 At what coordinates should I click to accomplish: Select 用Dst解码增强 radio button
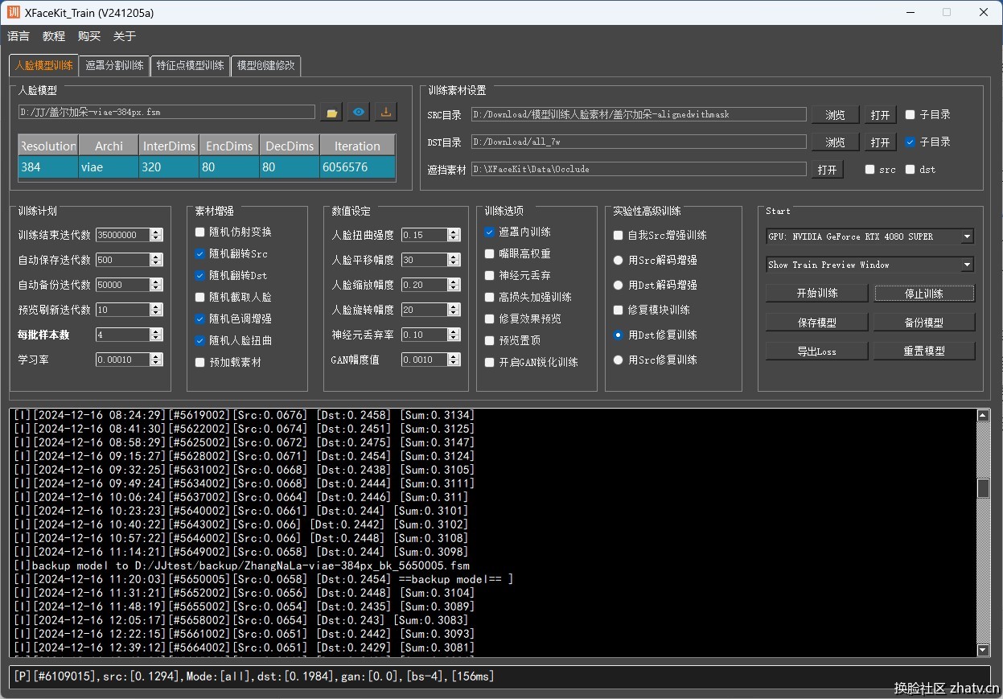coord(618,285)
